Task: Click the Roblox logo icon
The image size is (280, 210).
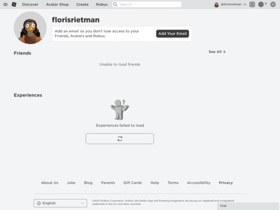Action: click(14, 4)
